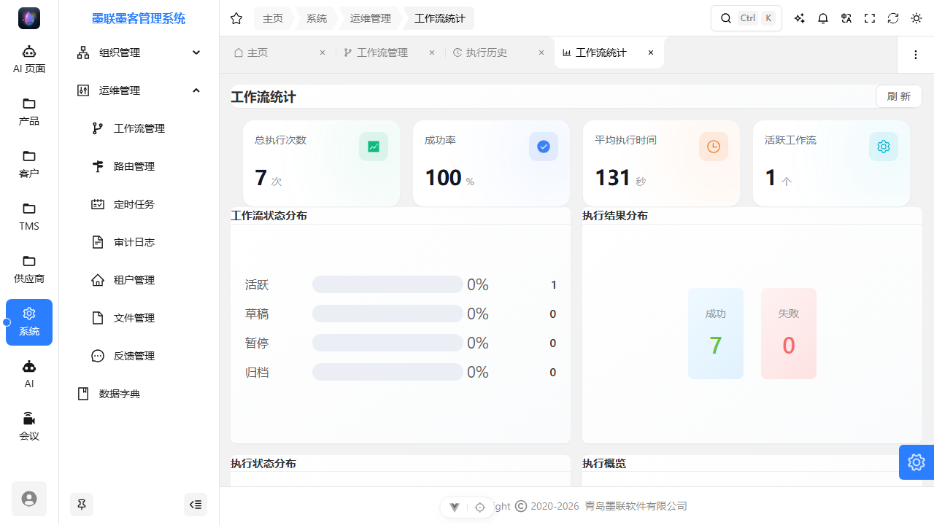Toggle light/dark theme with the sun icon
This screenshot has width=934, height=525.
pos(916,18)
